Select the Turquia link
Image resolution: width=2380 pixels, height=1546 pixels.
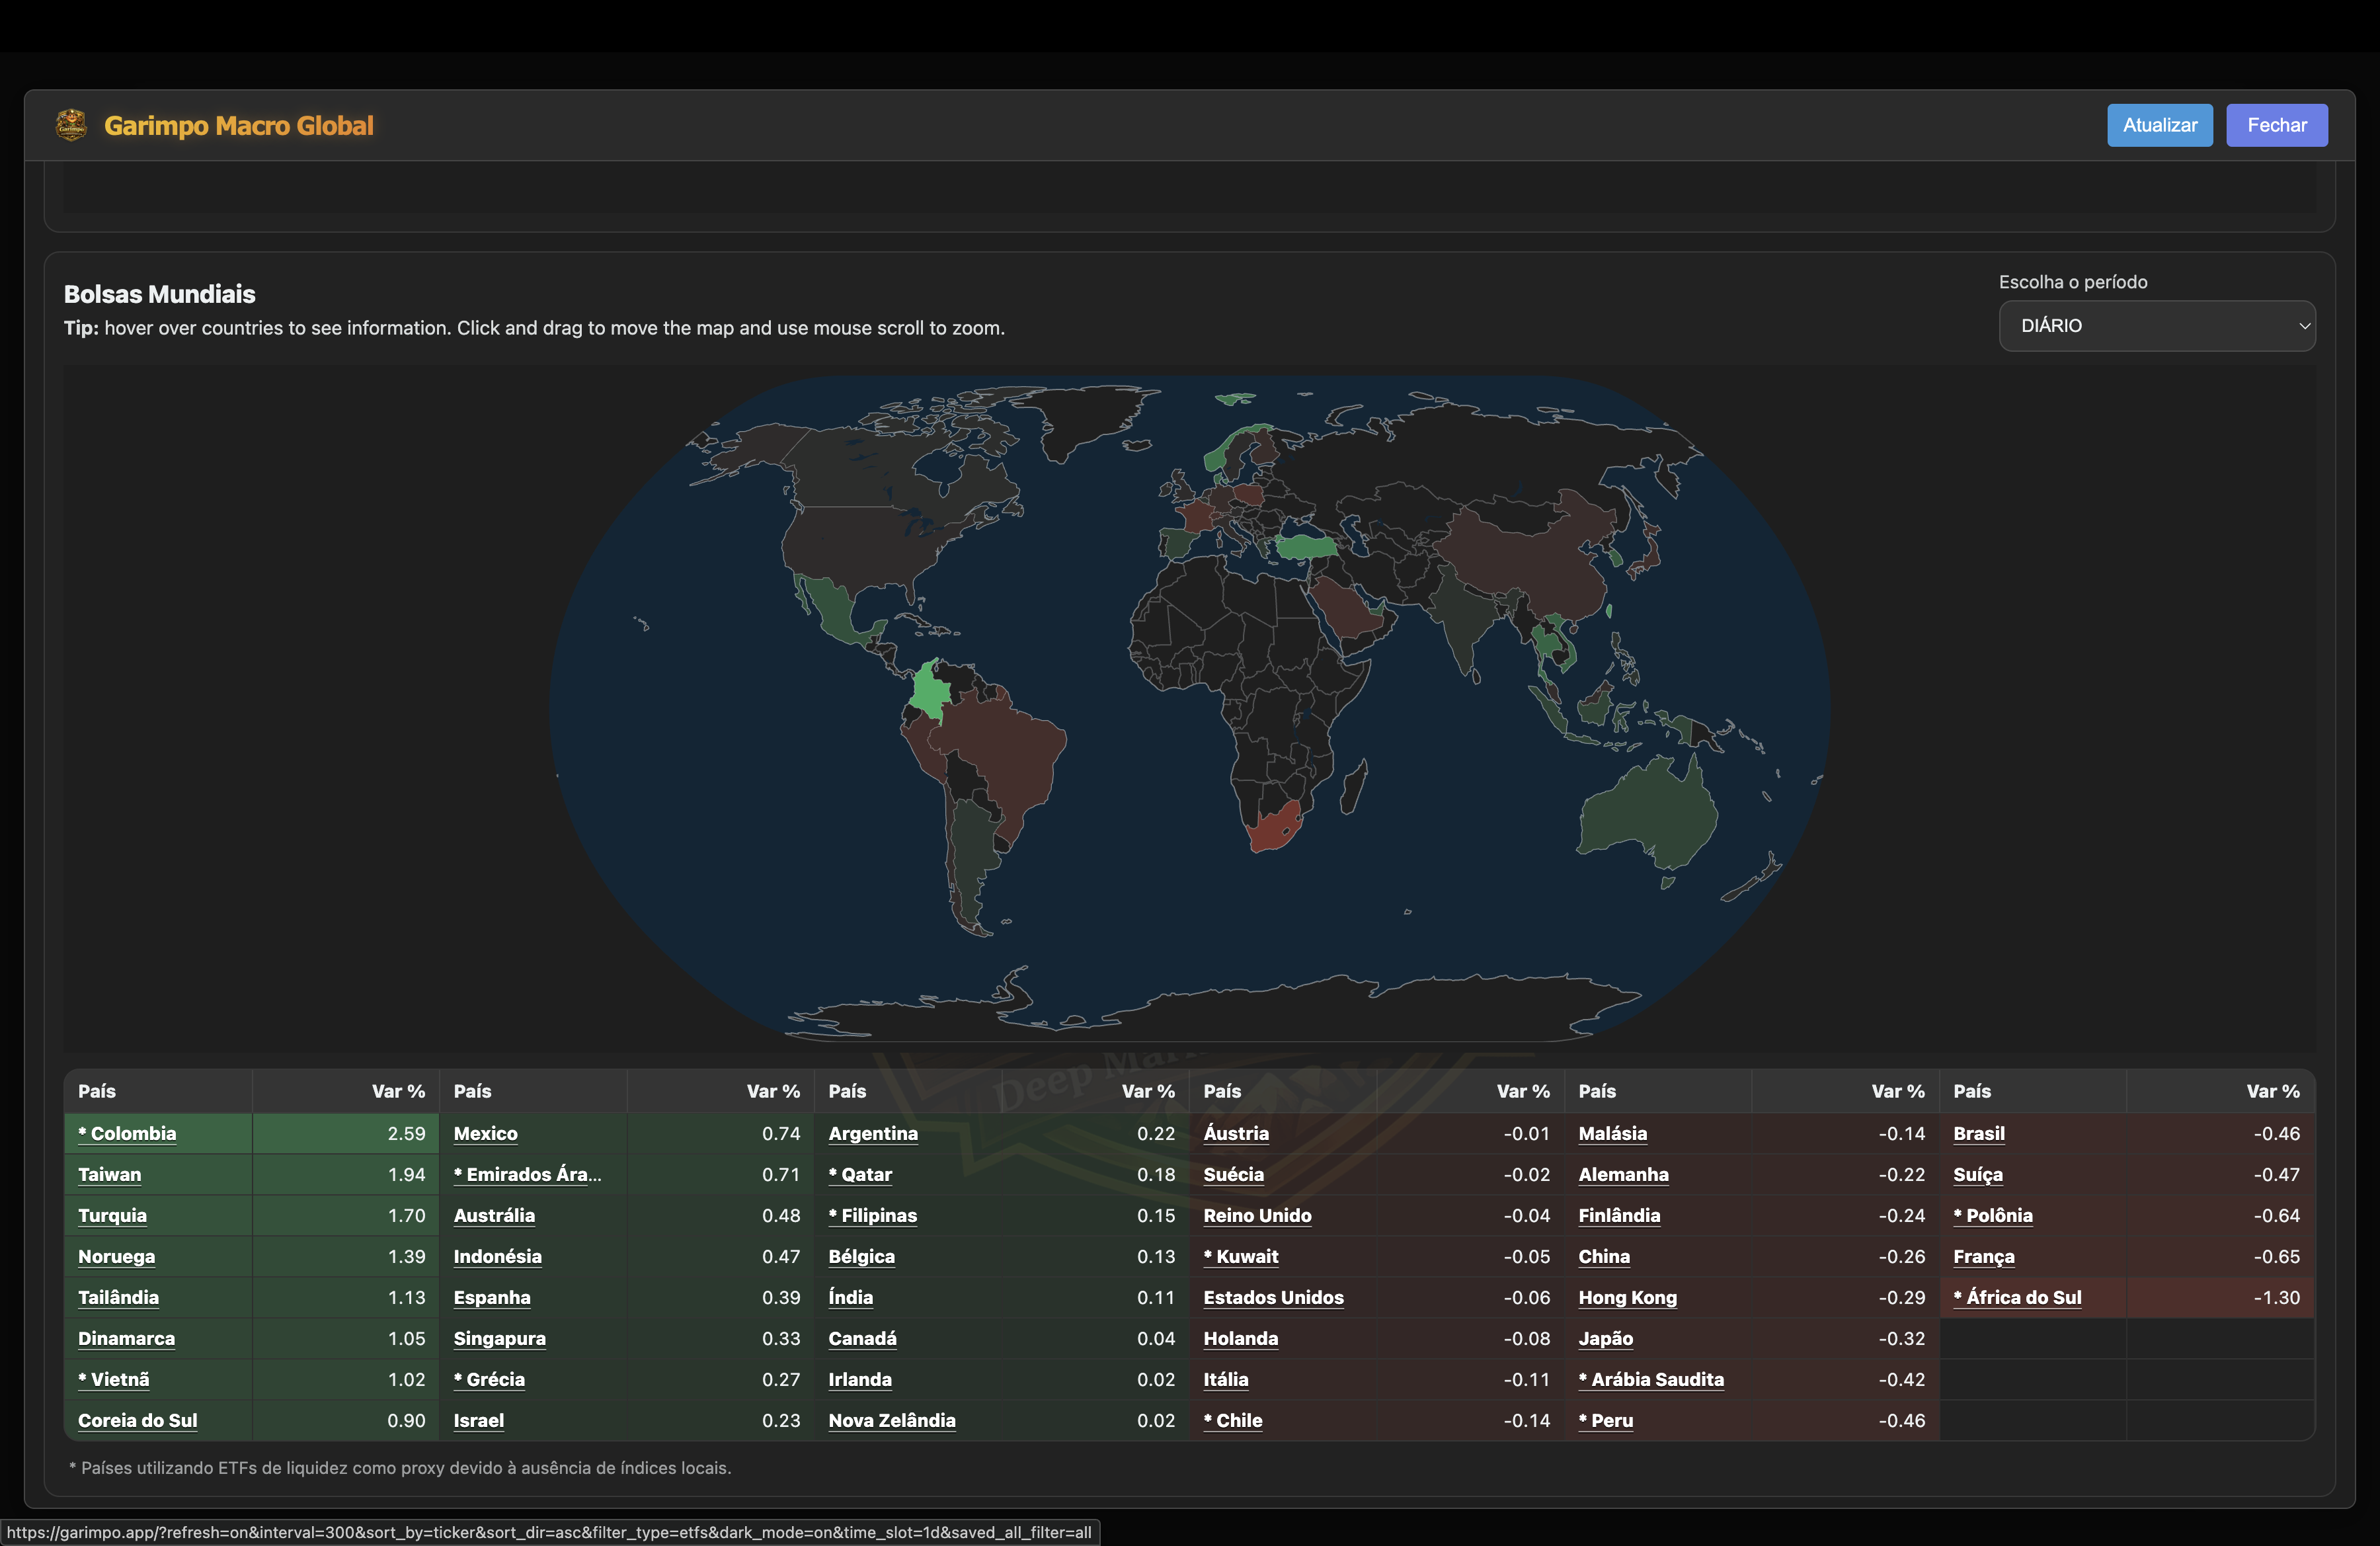[x=112, y=1215]
